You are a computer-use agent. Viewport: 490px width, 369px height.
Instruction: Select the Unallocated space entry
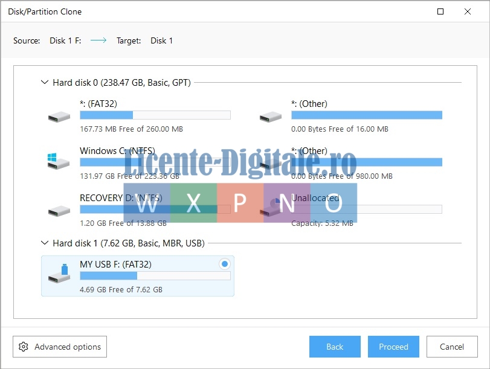point(315,197)
